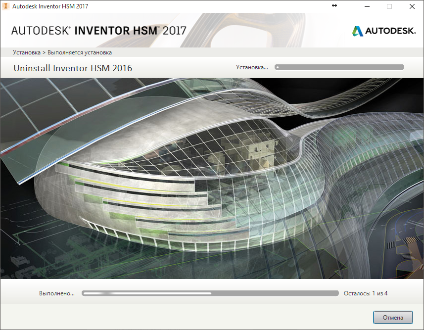Click the Установка progress bar at top right
Image resolution: width=424 pixels, height=330 pixels.
[x=339, y=67]
